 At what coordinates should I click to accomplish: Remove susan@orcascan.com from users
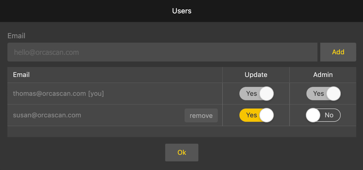click(201, 116)
